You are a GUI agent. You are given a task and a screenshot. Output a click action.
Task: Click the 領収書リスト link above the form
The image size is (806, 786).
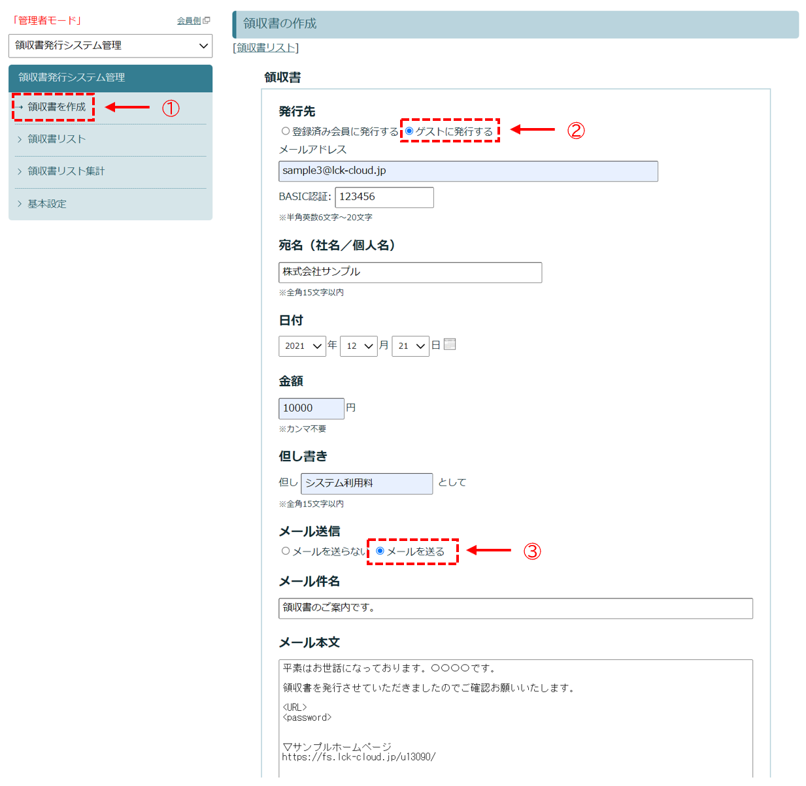(x=265, y=47)
